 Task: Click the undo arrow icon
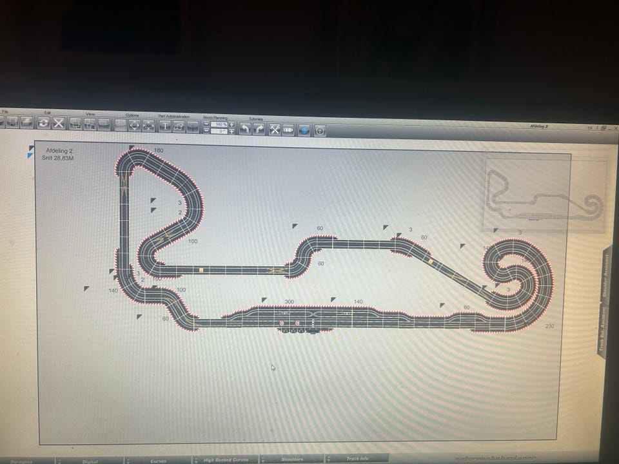(245, 129)
